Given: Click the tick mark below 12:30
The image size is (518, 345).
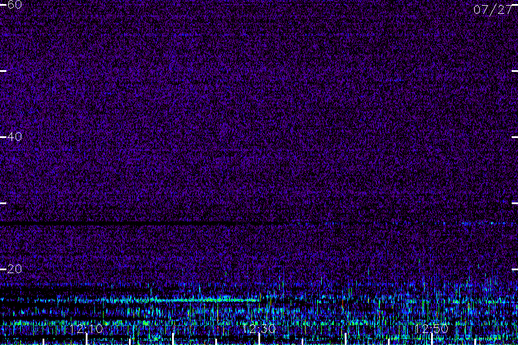Looking at the screenshot, I should point(260,339).
